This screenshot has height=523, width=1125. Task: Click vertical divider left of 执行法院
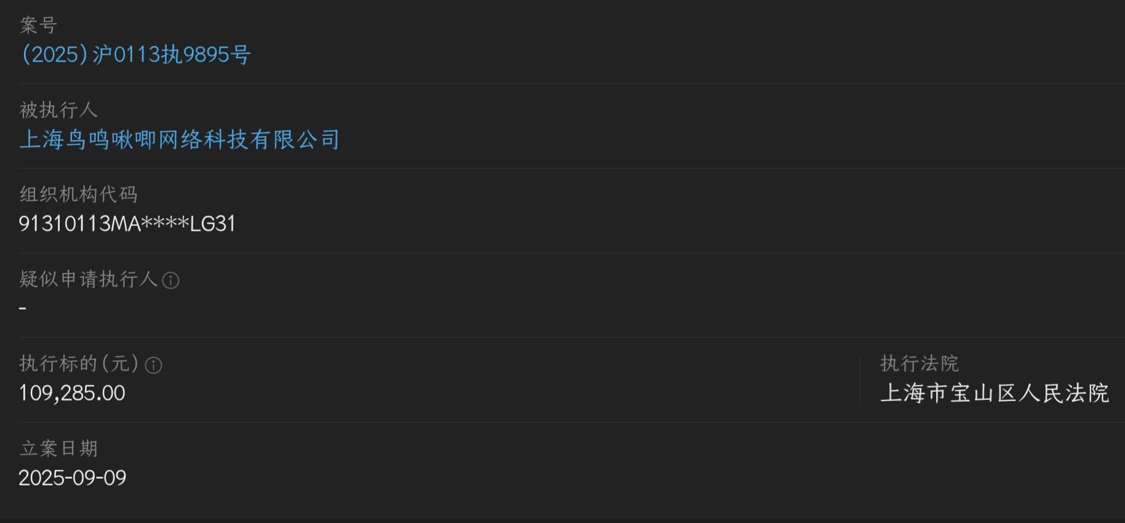point(860,380)
